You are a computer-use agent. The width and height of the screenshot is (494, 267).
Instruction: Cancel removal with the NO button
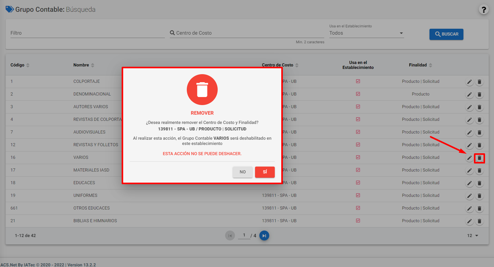coord(243,172)
